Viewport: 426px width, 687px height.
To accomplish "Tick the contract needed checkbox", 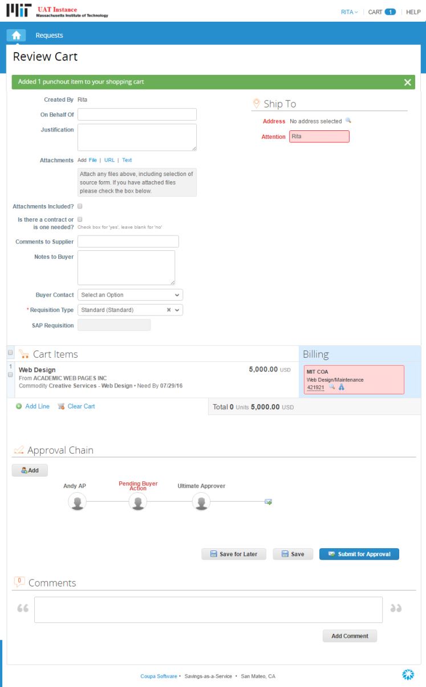I will pos(80,219).
